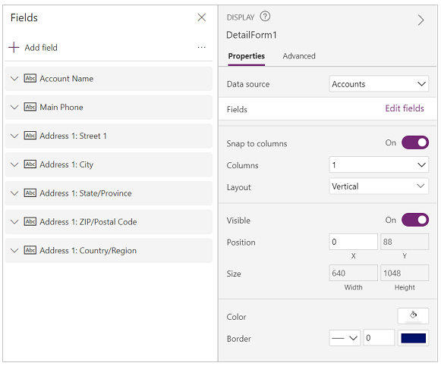
Task: Open the Layout Vertical dropdown
Action: coord(379,186)
